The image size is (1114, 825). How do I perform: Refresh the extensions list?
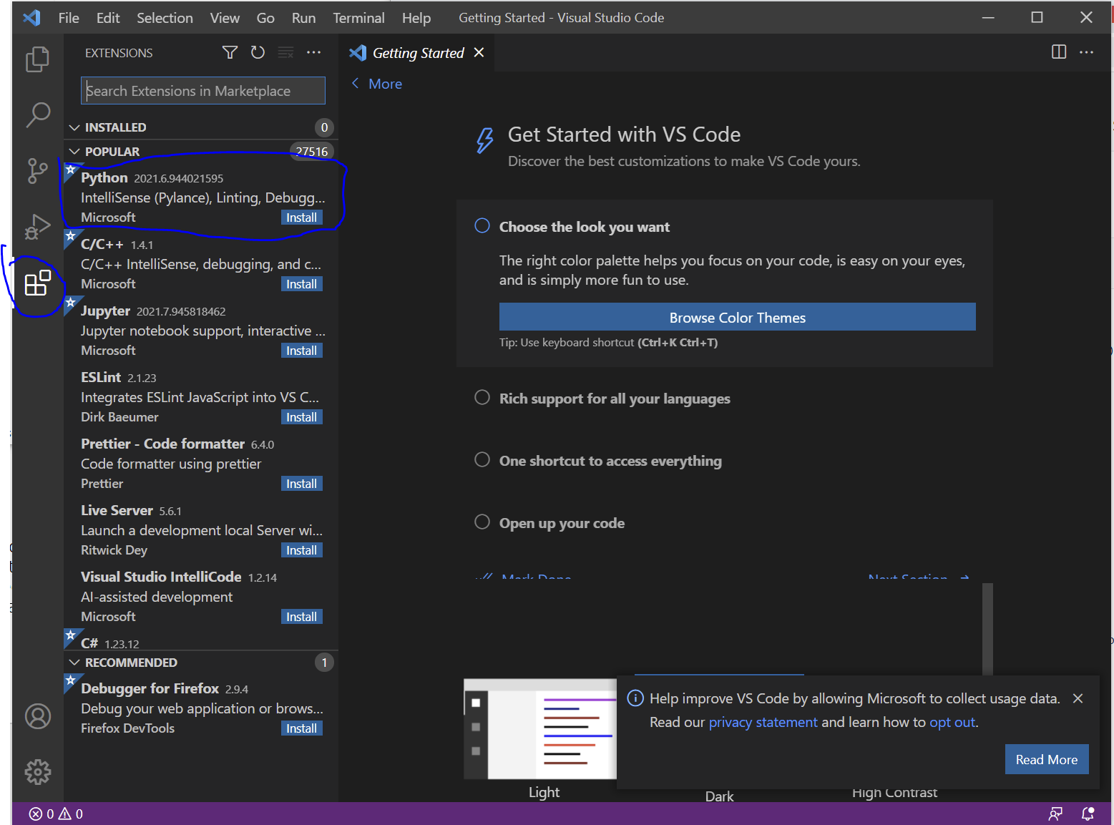pyautogui.click(x=258, y=52)
